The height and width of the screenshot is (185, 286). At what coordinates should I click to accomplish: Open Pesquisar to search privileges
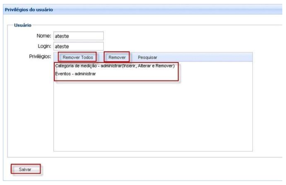coord(147,57)
